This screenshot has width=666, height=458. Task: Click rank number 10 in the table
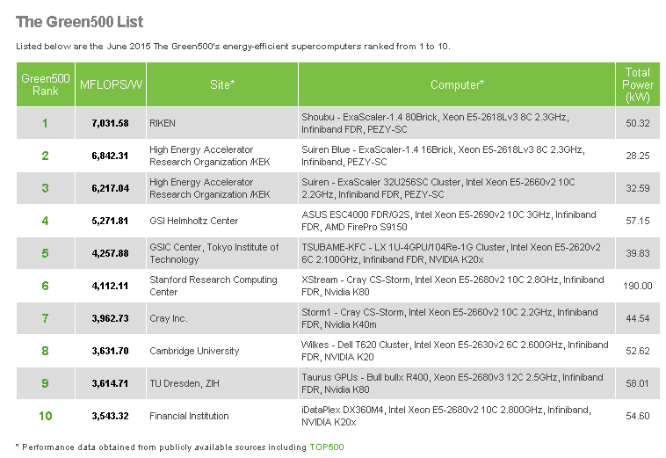pos(46,416)
